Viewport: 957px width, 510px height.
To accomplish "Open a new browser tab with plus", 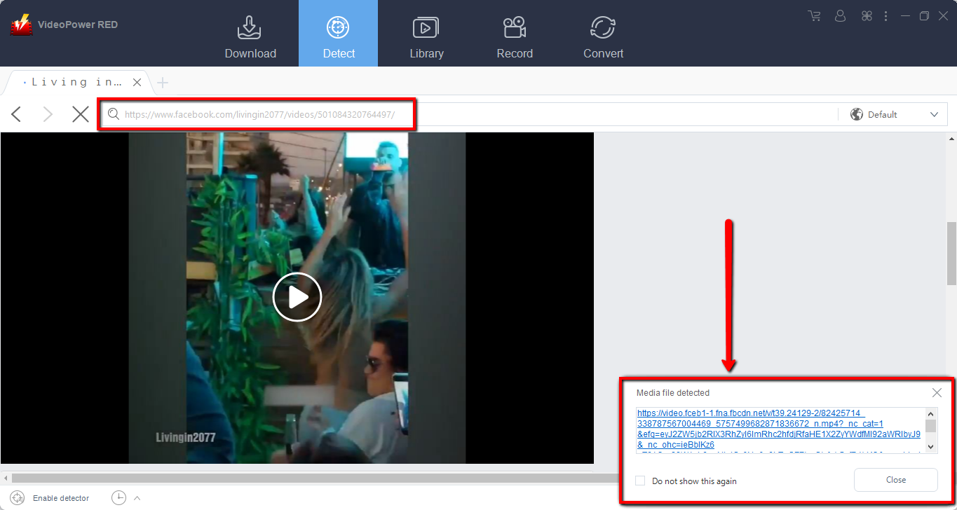I will point(162,82).
